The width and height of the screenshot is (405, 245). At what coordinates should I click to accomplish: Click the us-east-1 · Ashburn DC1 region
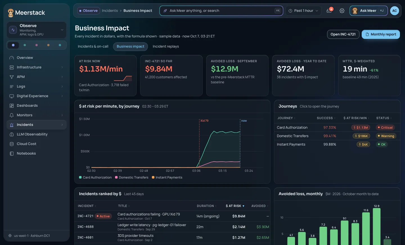pyautogui.click(x=32, y=236)
